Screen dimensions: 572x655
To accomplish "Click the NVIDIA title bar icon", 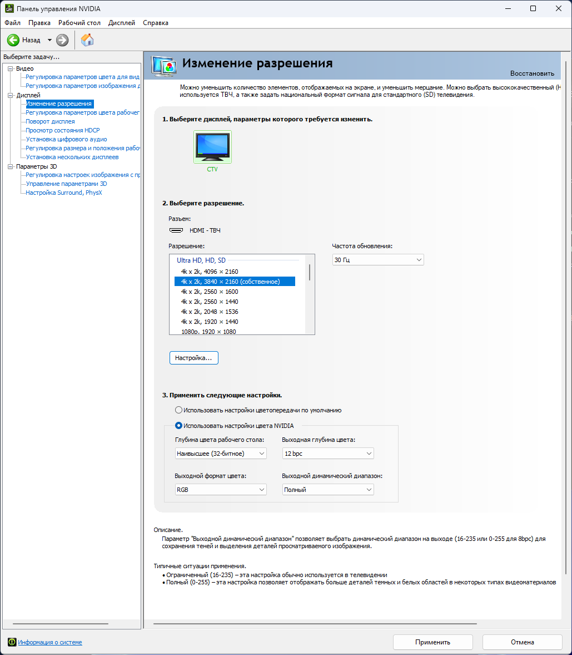I will pos(9,8).
